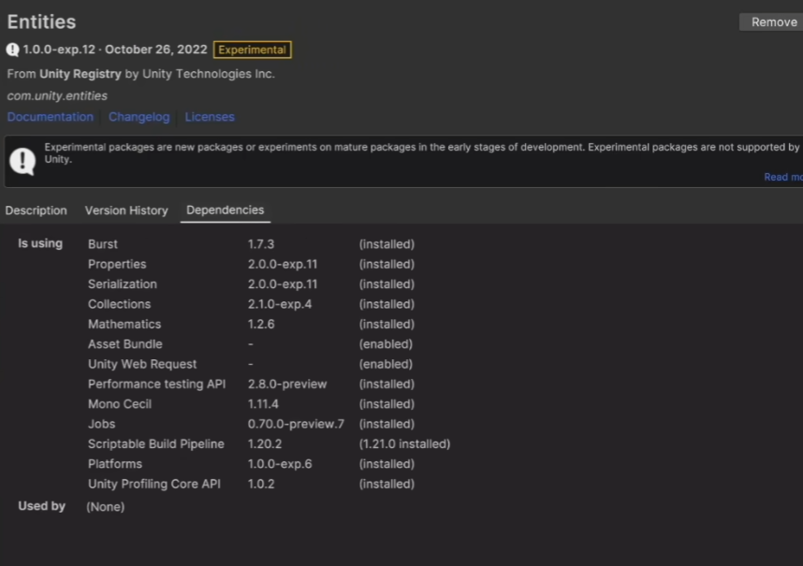Click the Unity Web Request dependency name
The image size is (803, 566).
click(142, 364)
